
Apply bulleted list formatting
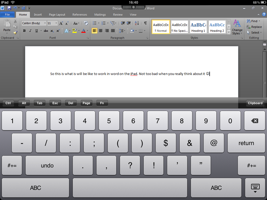point(95,23)
